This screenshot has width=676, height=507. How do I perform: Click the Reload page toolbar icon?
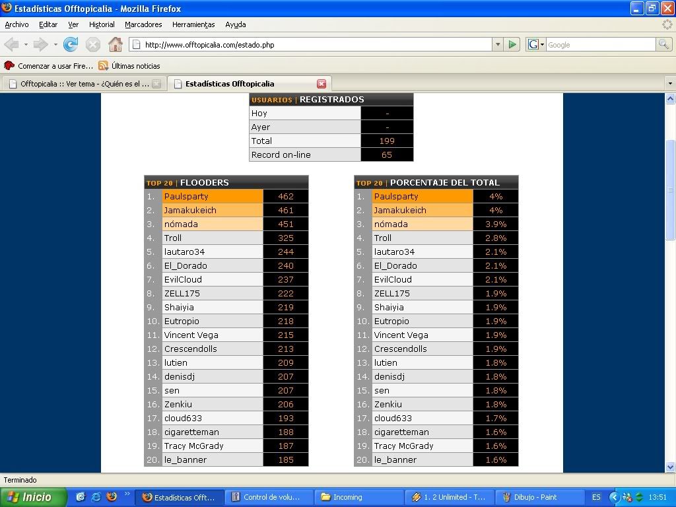click(x=71, y=45)
